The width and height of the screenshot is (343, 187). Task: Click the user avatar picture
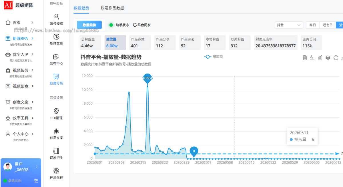[x=8, y=167]
